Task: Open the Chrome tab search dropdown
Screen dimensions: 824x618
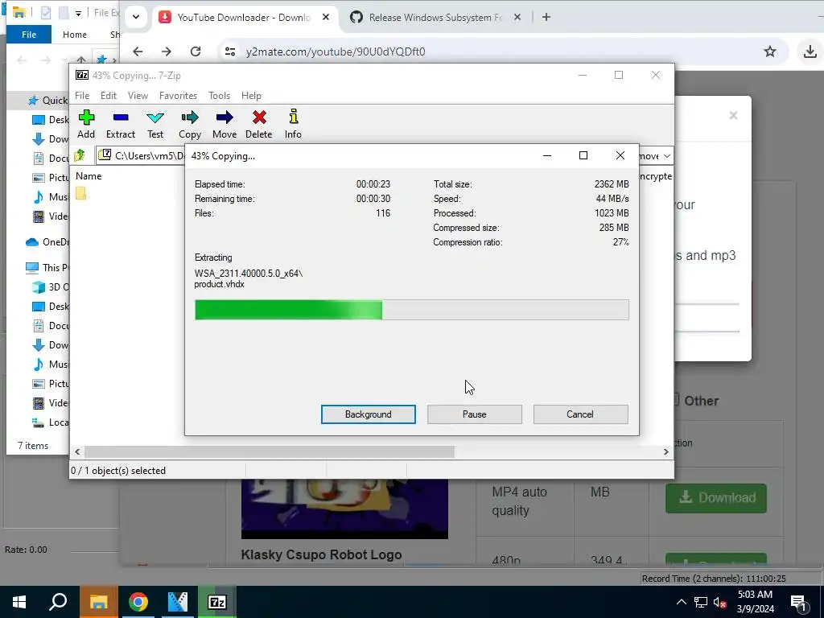Action: (136, 17)
